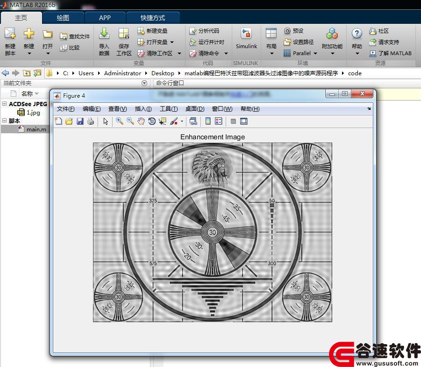Viewport: 421px width, 367px height.
Task: Click 运行并计时 run and time
Action: coord(207,42)
